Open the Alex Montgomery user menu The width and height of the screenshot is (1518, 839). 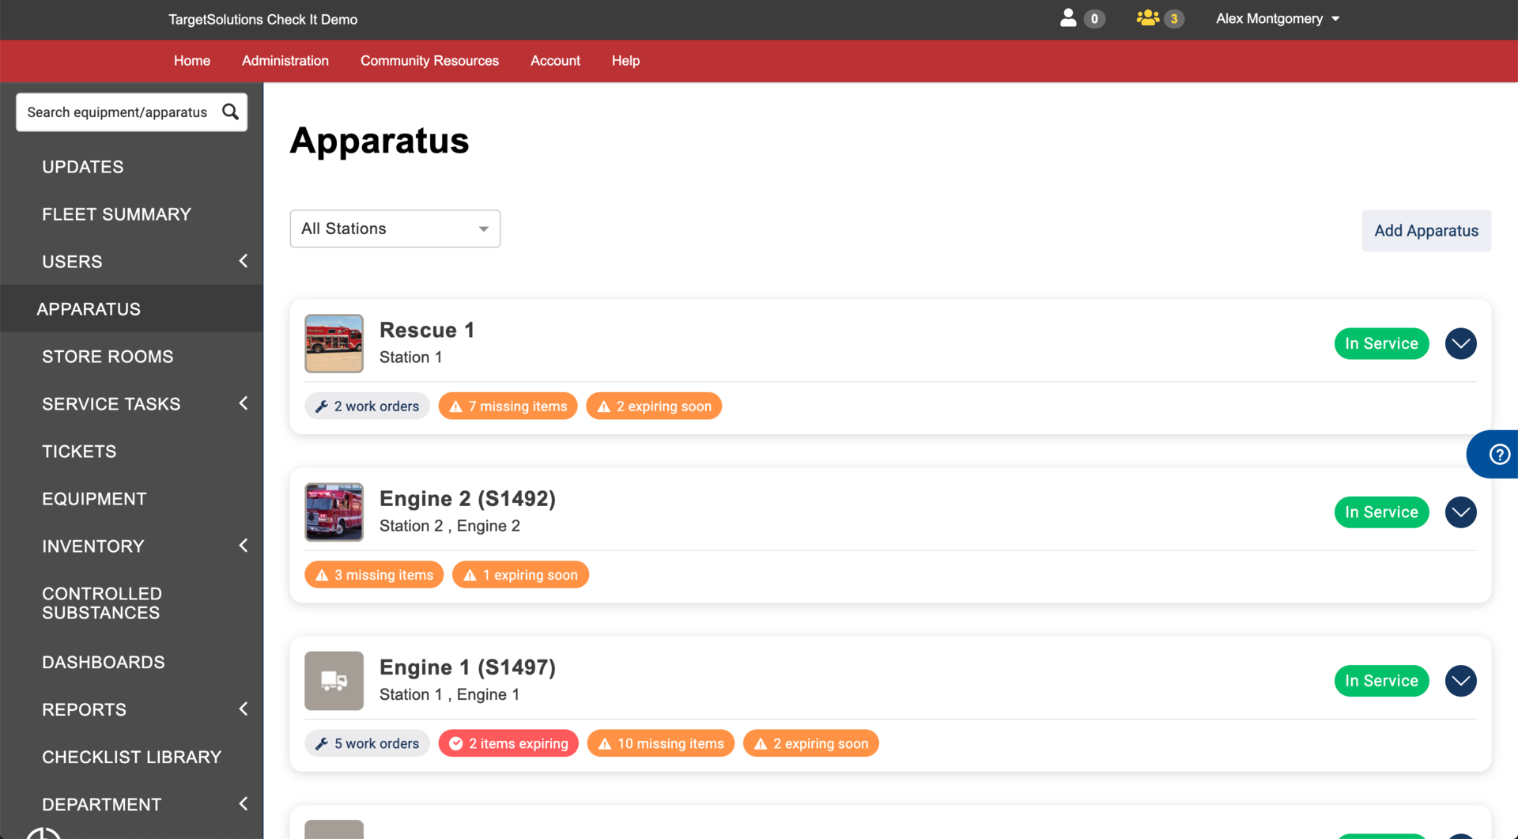[1277, 18]
